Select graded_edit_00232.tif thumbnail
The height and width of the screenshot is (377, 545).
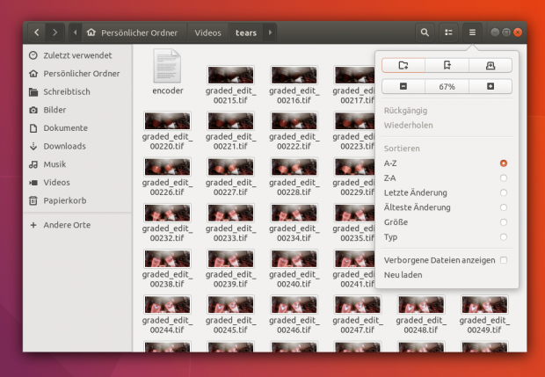(168, 213)
